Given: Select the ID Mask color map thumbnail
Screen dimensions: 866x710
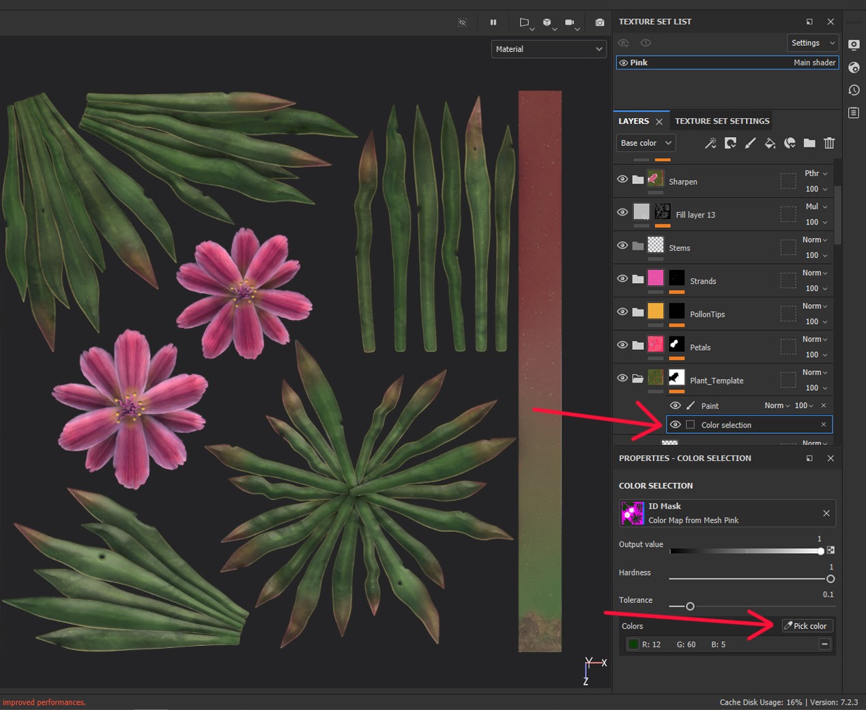Looking at the screenshot, I should pyautogui.click(x=633, y=514).
